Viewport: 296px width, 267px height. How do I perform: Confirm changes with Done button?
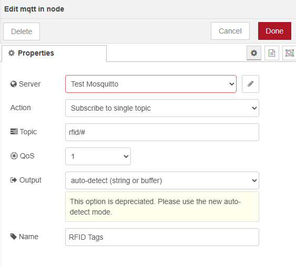[274, 31]
